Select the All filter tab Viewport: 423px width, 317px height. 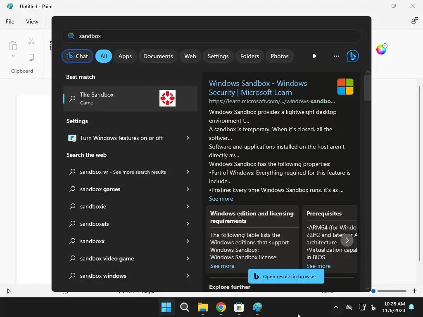[104, 56]
